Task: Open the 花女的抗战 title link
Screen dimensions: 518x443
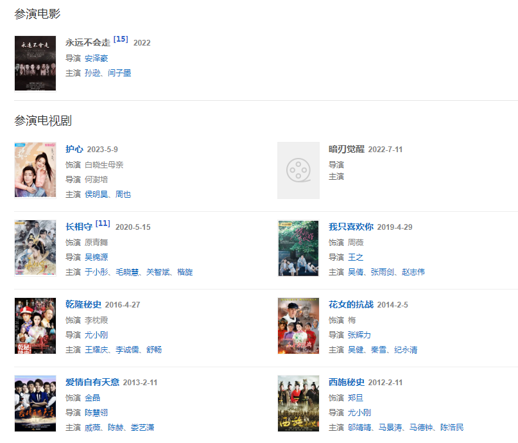Action: tap(351, 304)
